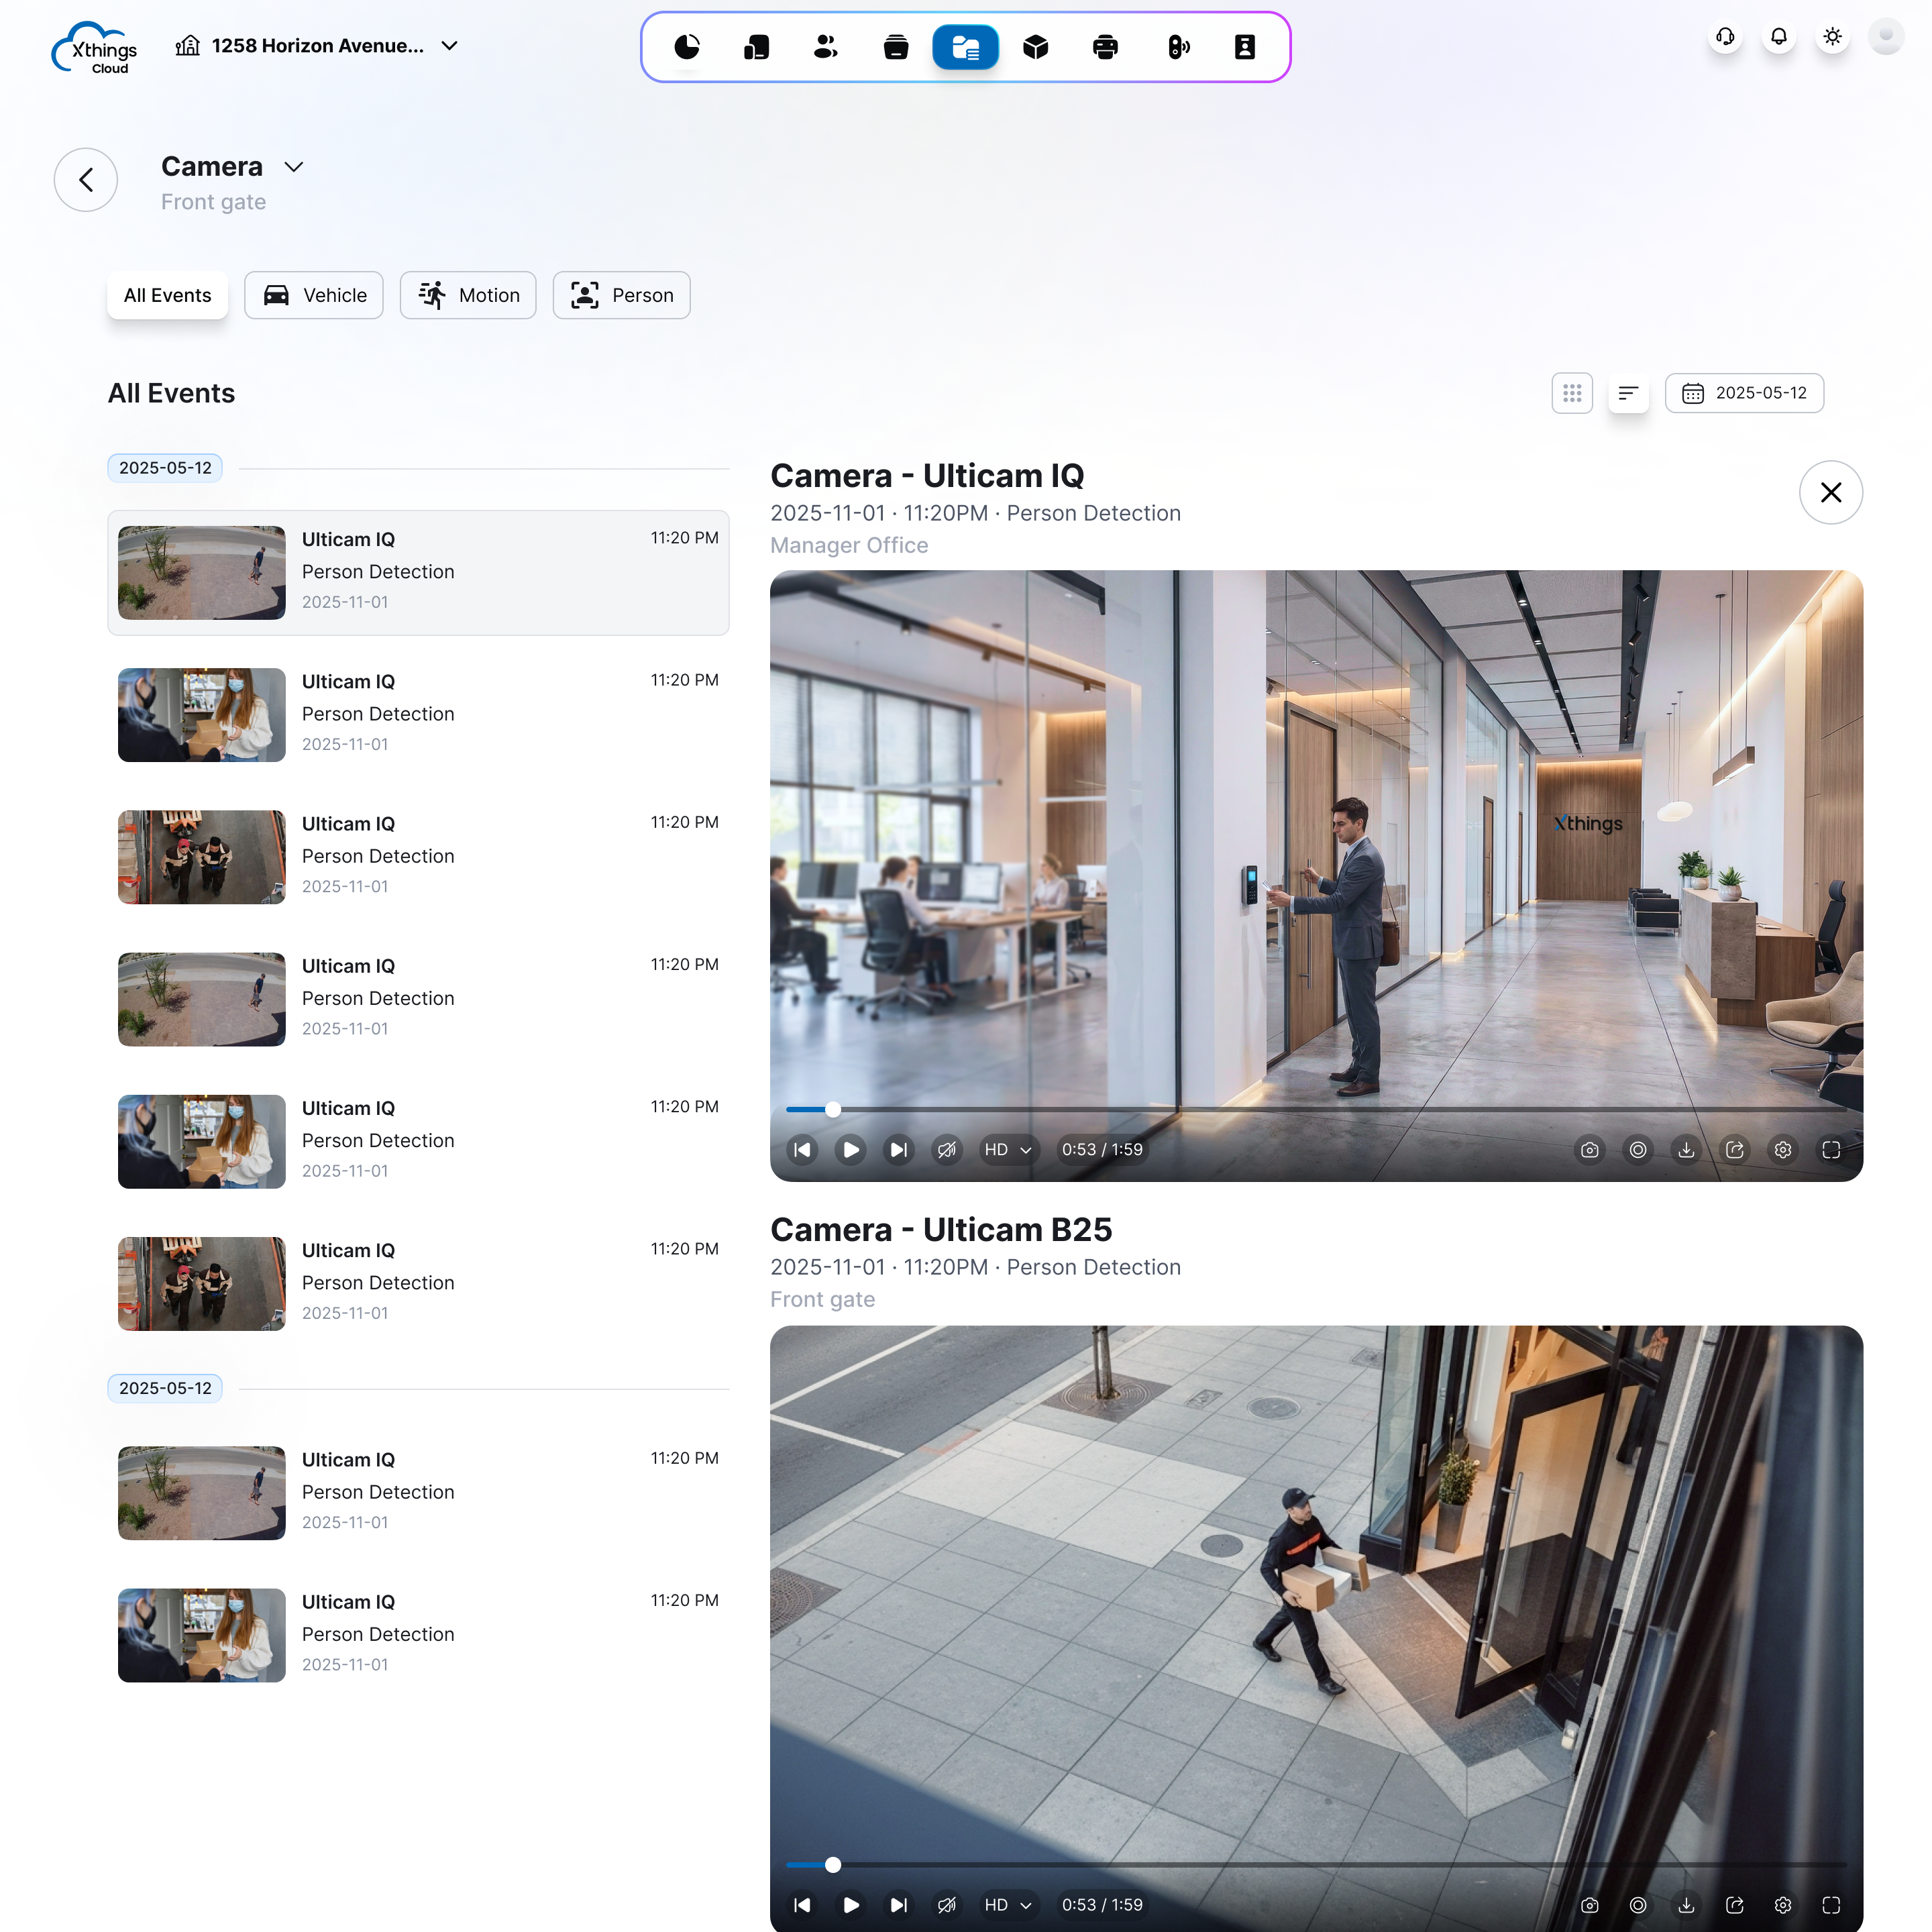The height and width of the screenshot is (1932, 1932).
Task: Select the Vehicle events filter tab
Action: [314, 295]
